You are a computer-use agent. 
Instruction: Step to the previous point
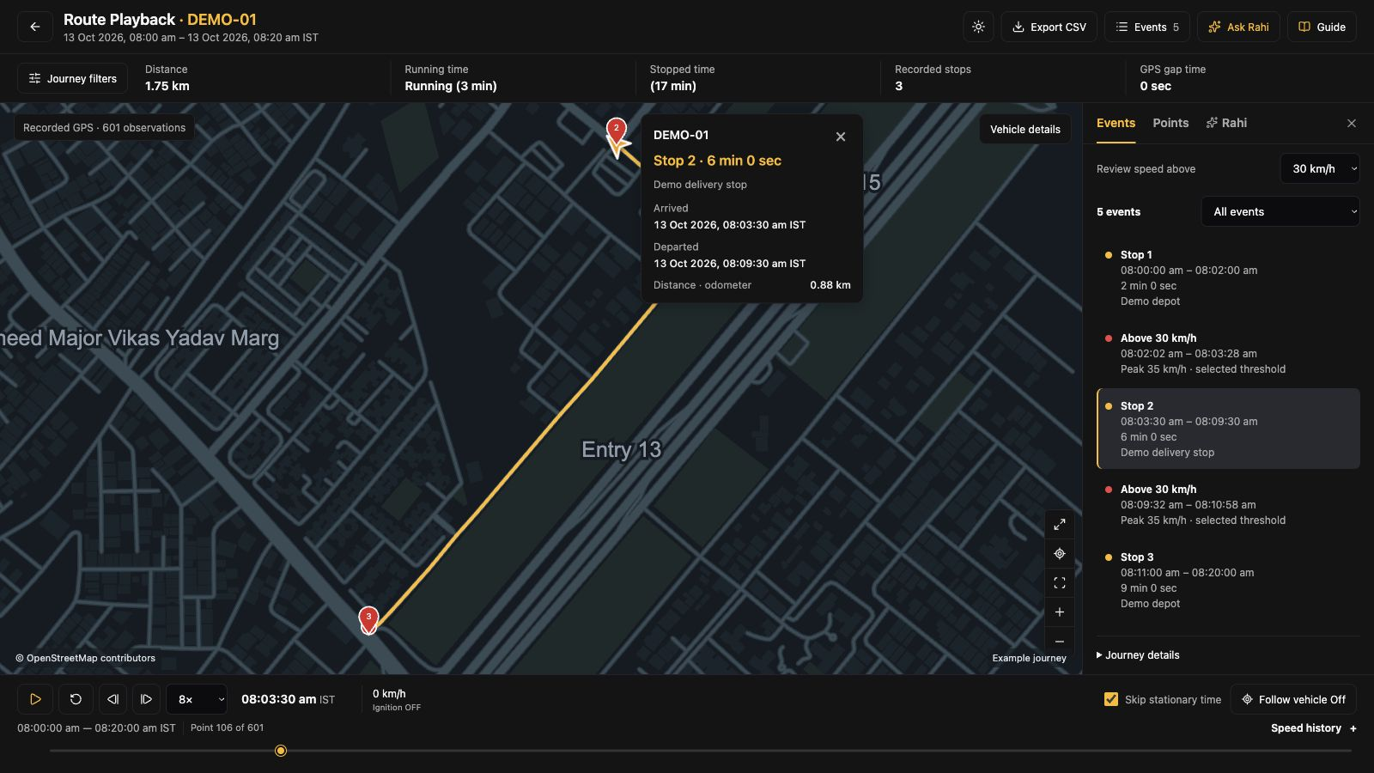(112, 699)
